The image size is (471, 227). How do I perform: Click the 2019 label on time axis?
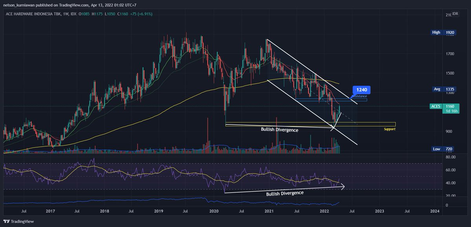[x=158, y=211]
